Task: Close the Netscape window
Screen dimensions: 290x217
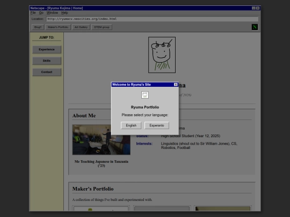Action: point(258,8)
